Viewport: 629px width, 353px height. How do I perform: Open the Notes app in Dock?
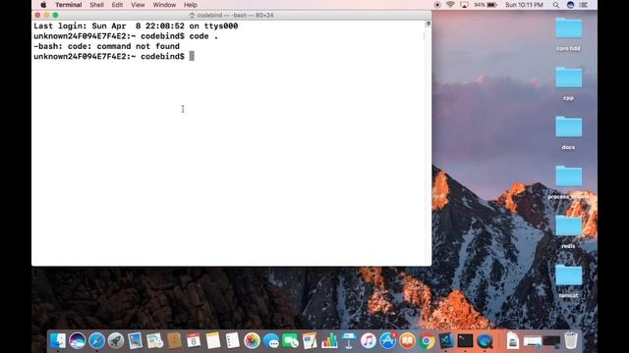(213, 341)
